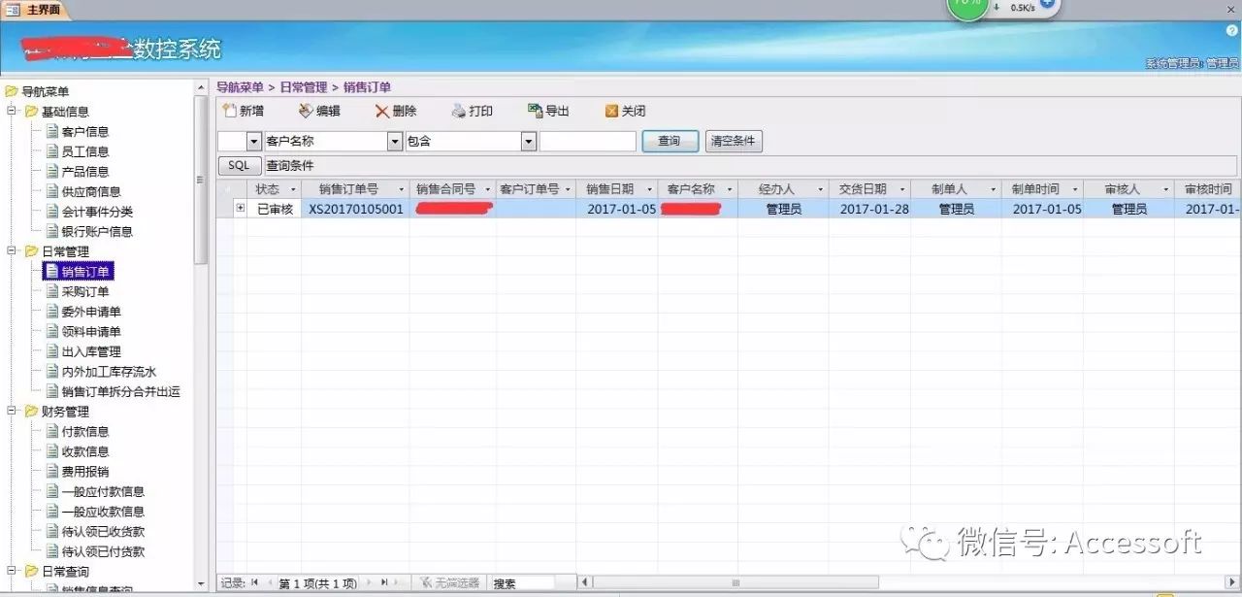Screen dimensions: 1242x597
Task: Open 出入库管理 in the tree
Action: click(91, 351)
